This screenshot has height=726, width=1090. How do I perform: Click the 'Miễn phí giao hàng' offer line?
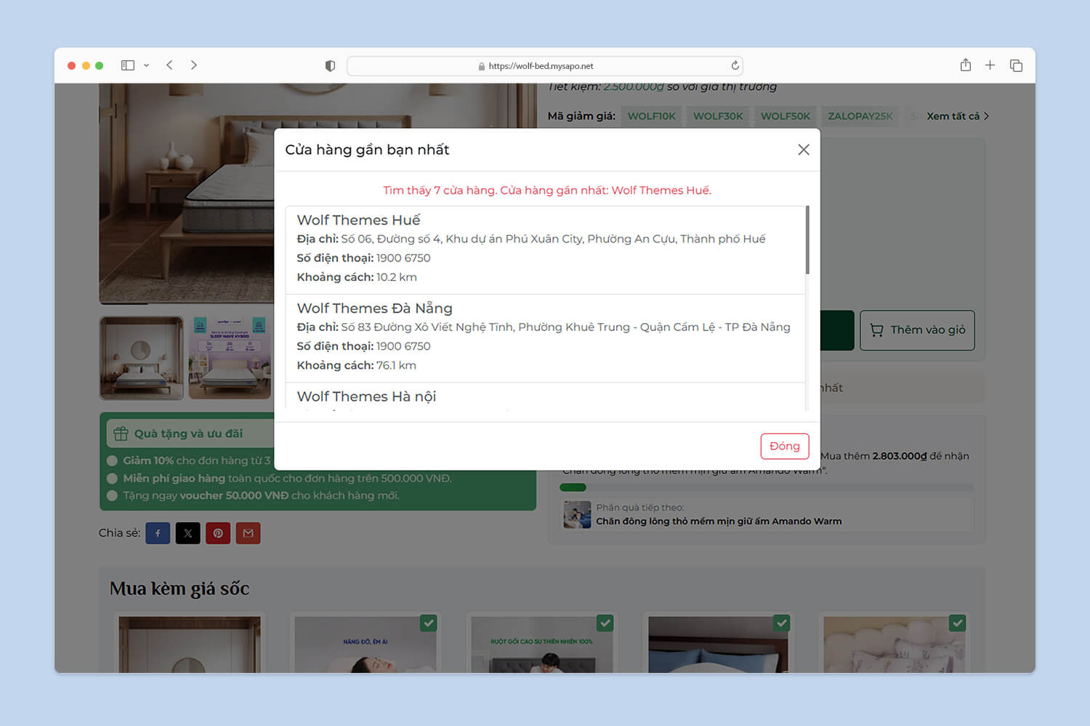287,478
